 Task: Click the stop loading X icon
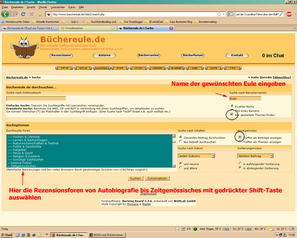tap(32, 14)
